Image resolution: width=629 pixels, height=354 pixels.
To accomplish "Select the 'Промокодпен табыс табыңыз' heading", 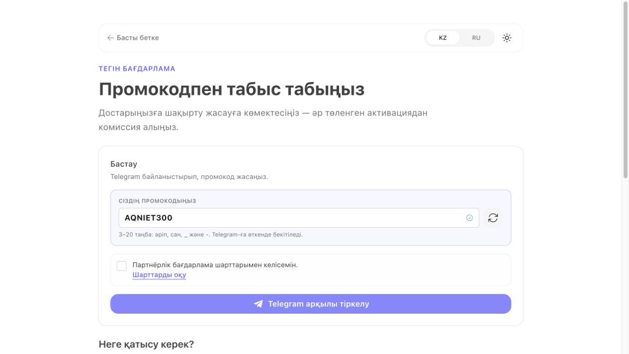I will tap(232, 89).
